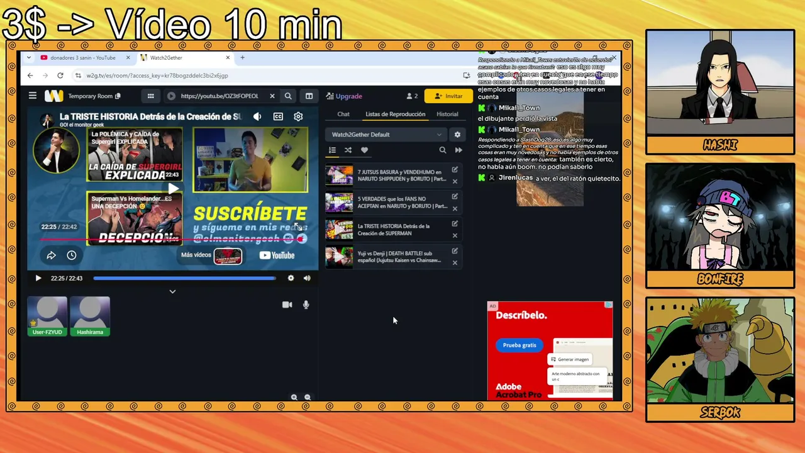Show the room members count
Viewport: 805px width, 453px height.
412,96
